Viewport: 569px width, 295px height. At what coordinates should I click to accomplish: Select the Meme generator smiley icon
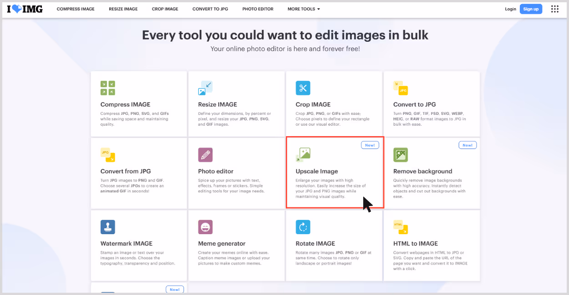click(205, 227)
